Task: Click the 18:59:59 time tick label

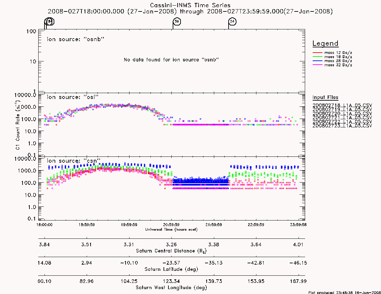Action: [x=87, y=225]
